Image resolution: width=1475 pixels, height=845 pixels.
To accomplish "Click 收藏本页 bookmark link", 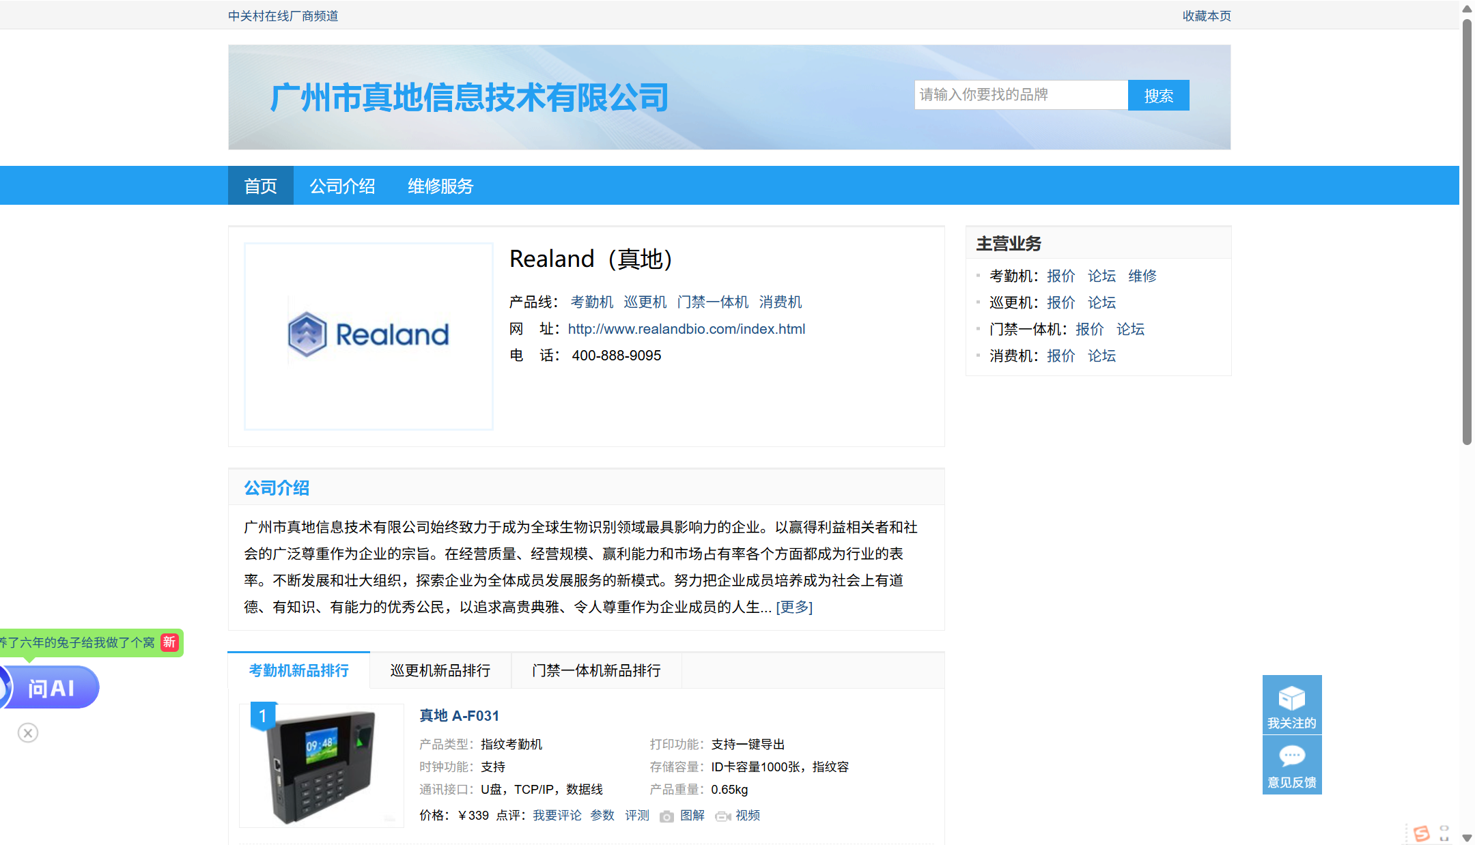I will [x=1207, y=16].
